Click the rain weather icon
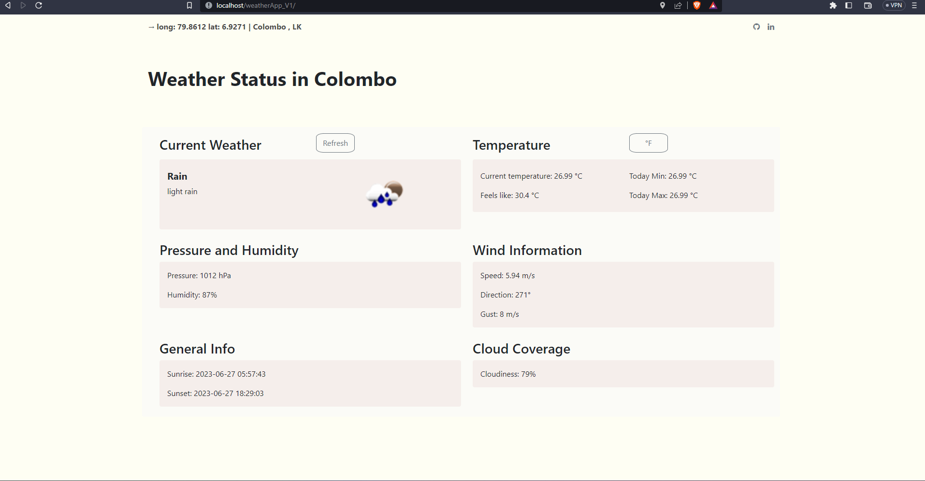The image size is (925, 481). [384, 194]
